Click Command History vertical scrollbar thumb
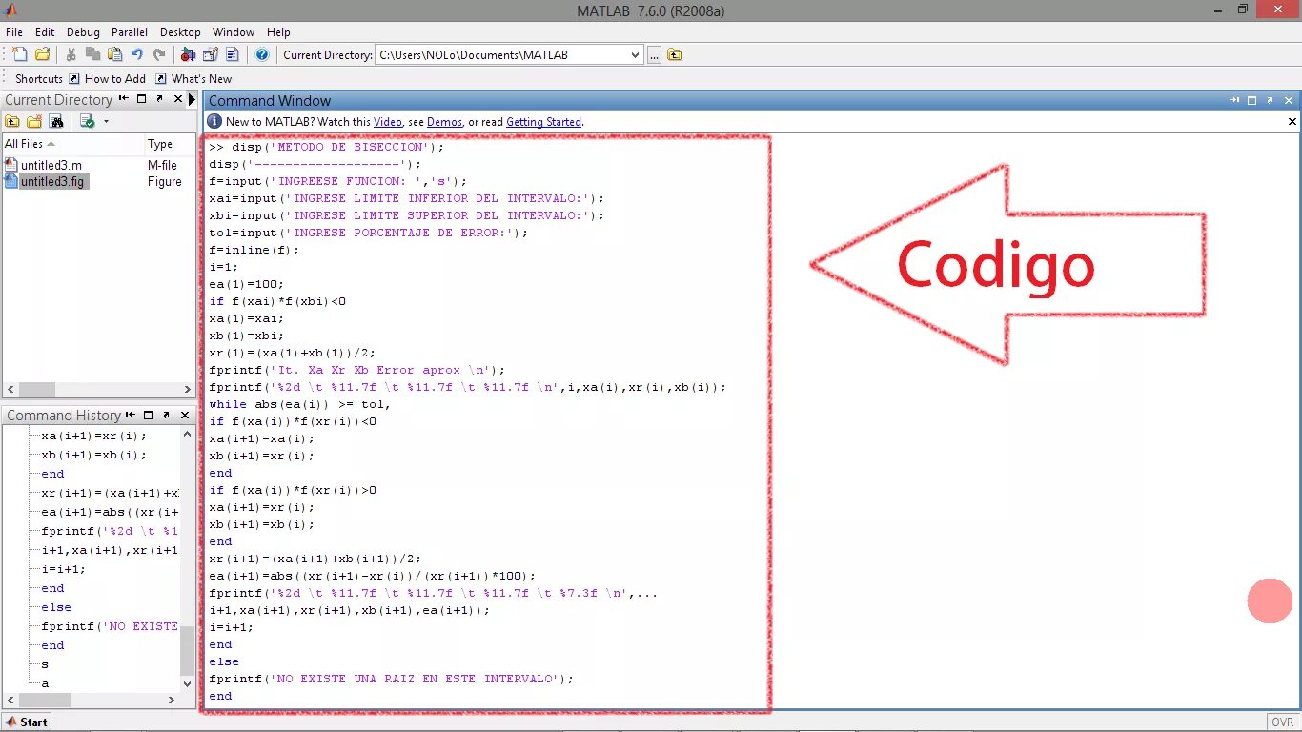This screenshot has height=732, width=1302. [x=187, y=652]
